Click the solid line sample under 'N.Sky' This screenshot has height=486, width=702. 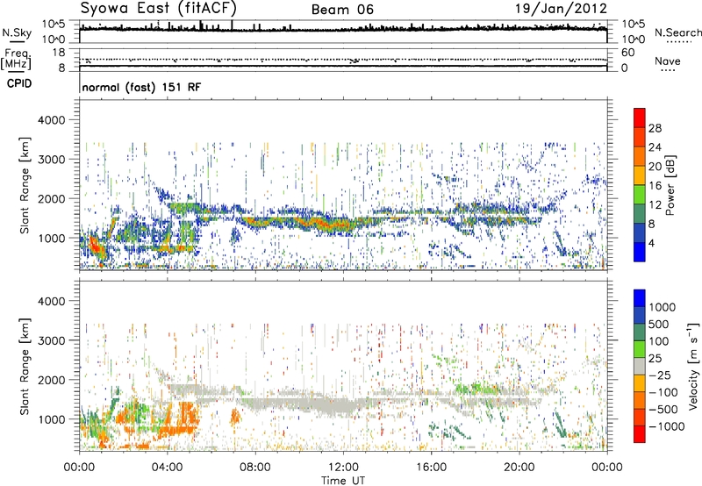(17, 41)
